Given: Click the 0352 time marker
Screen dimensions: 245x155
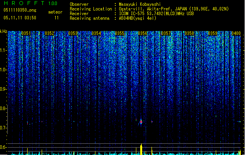Looking at the screenshot, I should tap(49, 33).
